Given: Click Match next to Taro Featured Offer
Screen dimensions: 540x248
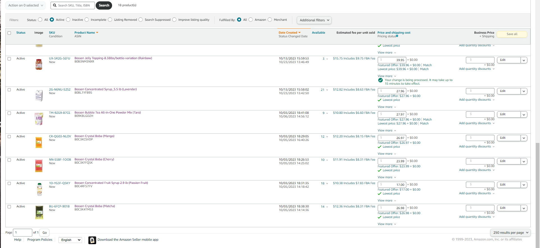Looking at the screenshot, I should (x=427, y=120).
